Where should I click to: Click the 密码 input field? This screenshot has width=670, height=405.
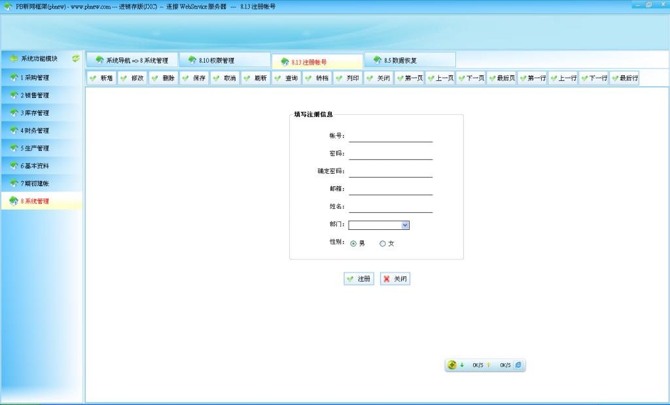(x=391, y=154)
